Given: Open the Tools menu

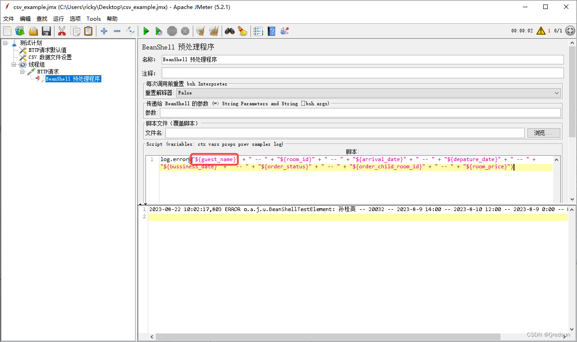Looking at the screenshot, I should (x=94, y=18).
